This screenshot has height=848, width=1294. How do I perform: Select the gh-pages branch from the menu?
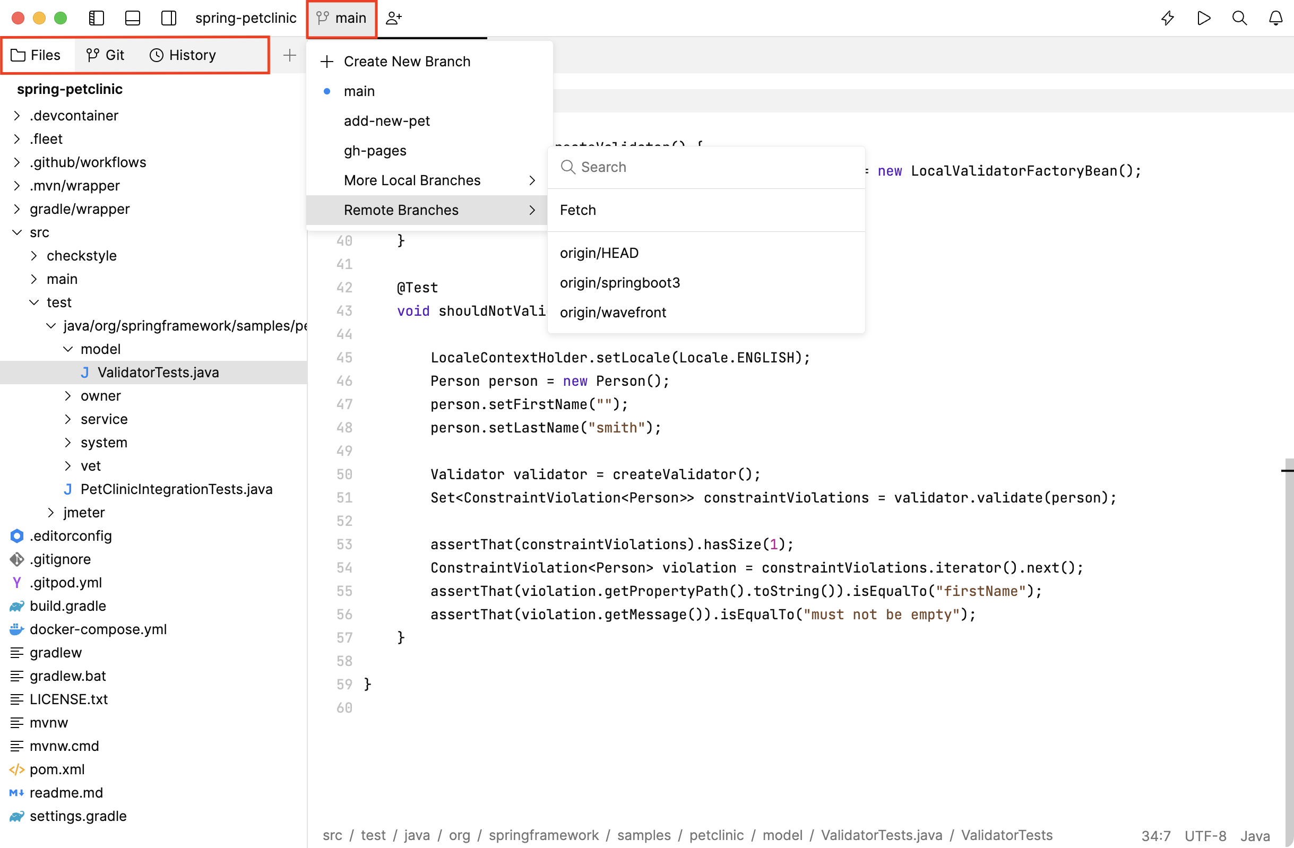point(375,151)
